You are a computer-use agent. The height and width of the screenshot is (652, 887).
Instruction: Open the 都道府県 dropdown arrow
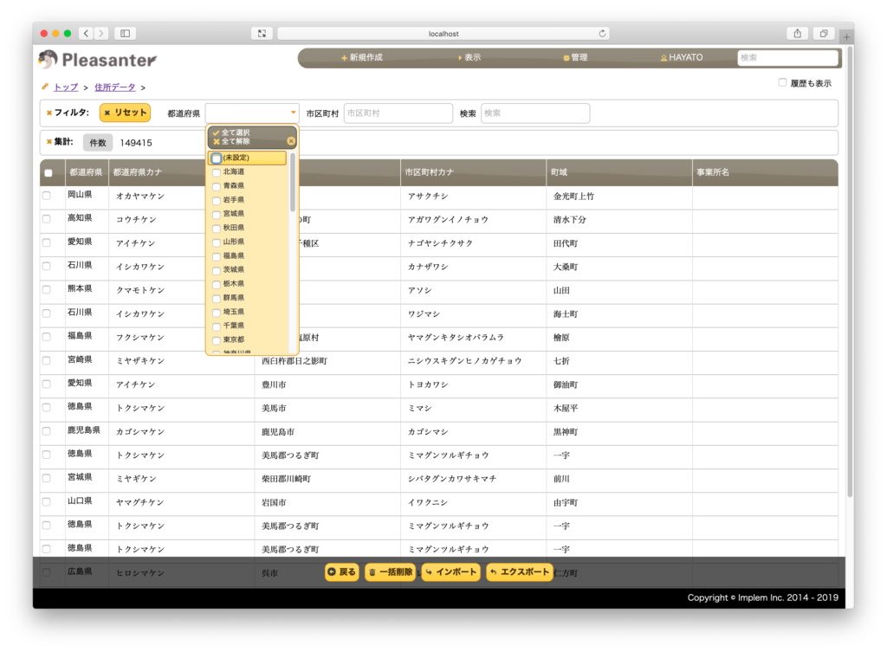click(x=293, y=113)
